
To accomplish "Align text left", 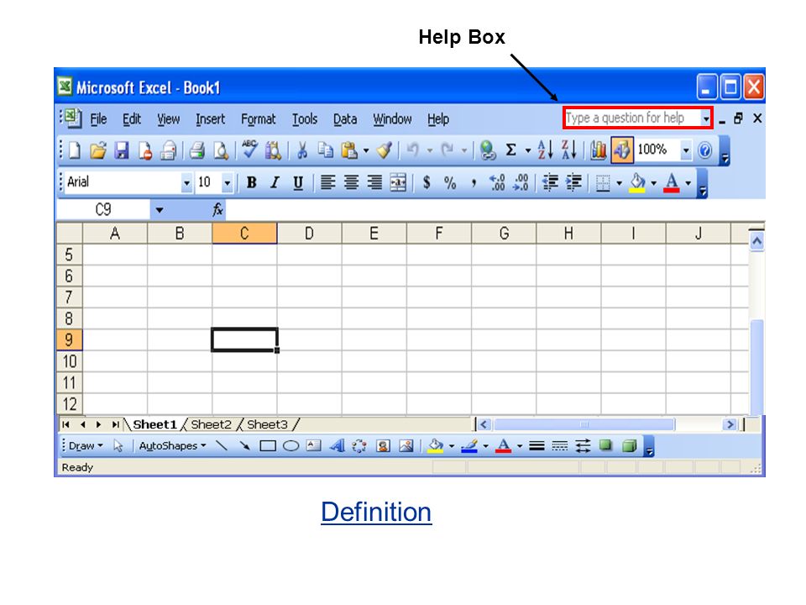I will (x=328, y=182).
